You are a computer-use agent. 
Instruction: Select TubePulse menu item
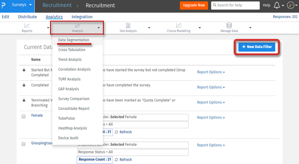[66, 118]
